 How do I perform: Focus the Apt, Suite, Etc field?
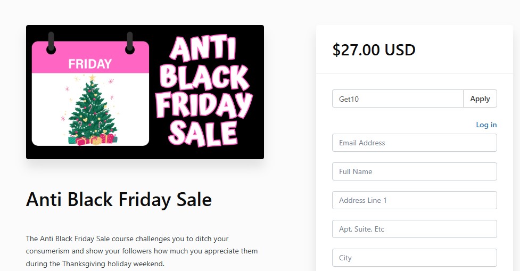click(x=414, y=229)
